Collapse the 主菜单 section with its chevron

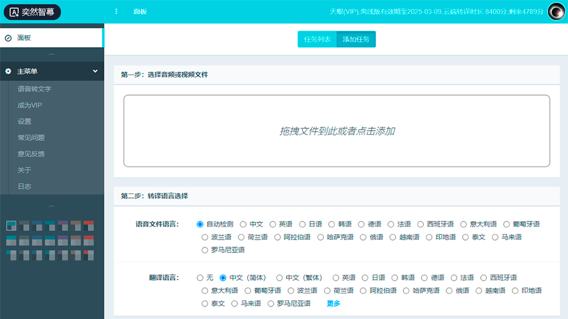tap(95, 71)
